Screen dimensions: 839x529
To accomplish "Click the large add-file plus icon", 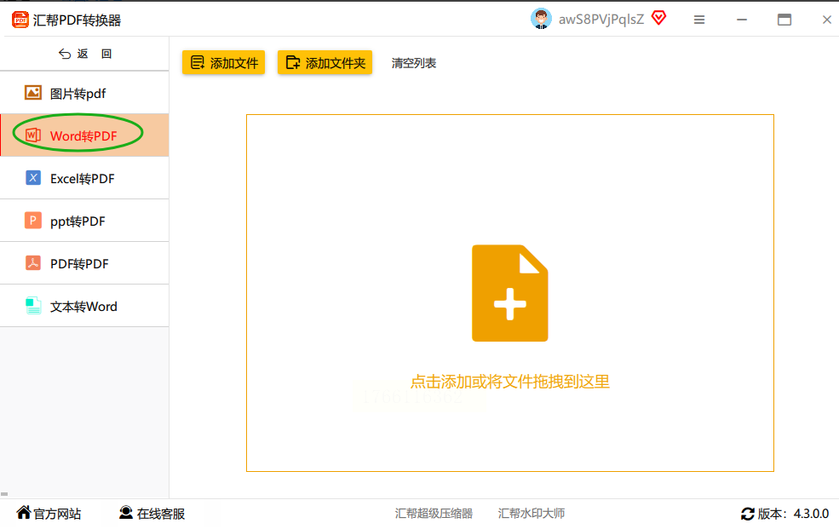I will point(510,293).
